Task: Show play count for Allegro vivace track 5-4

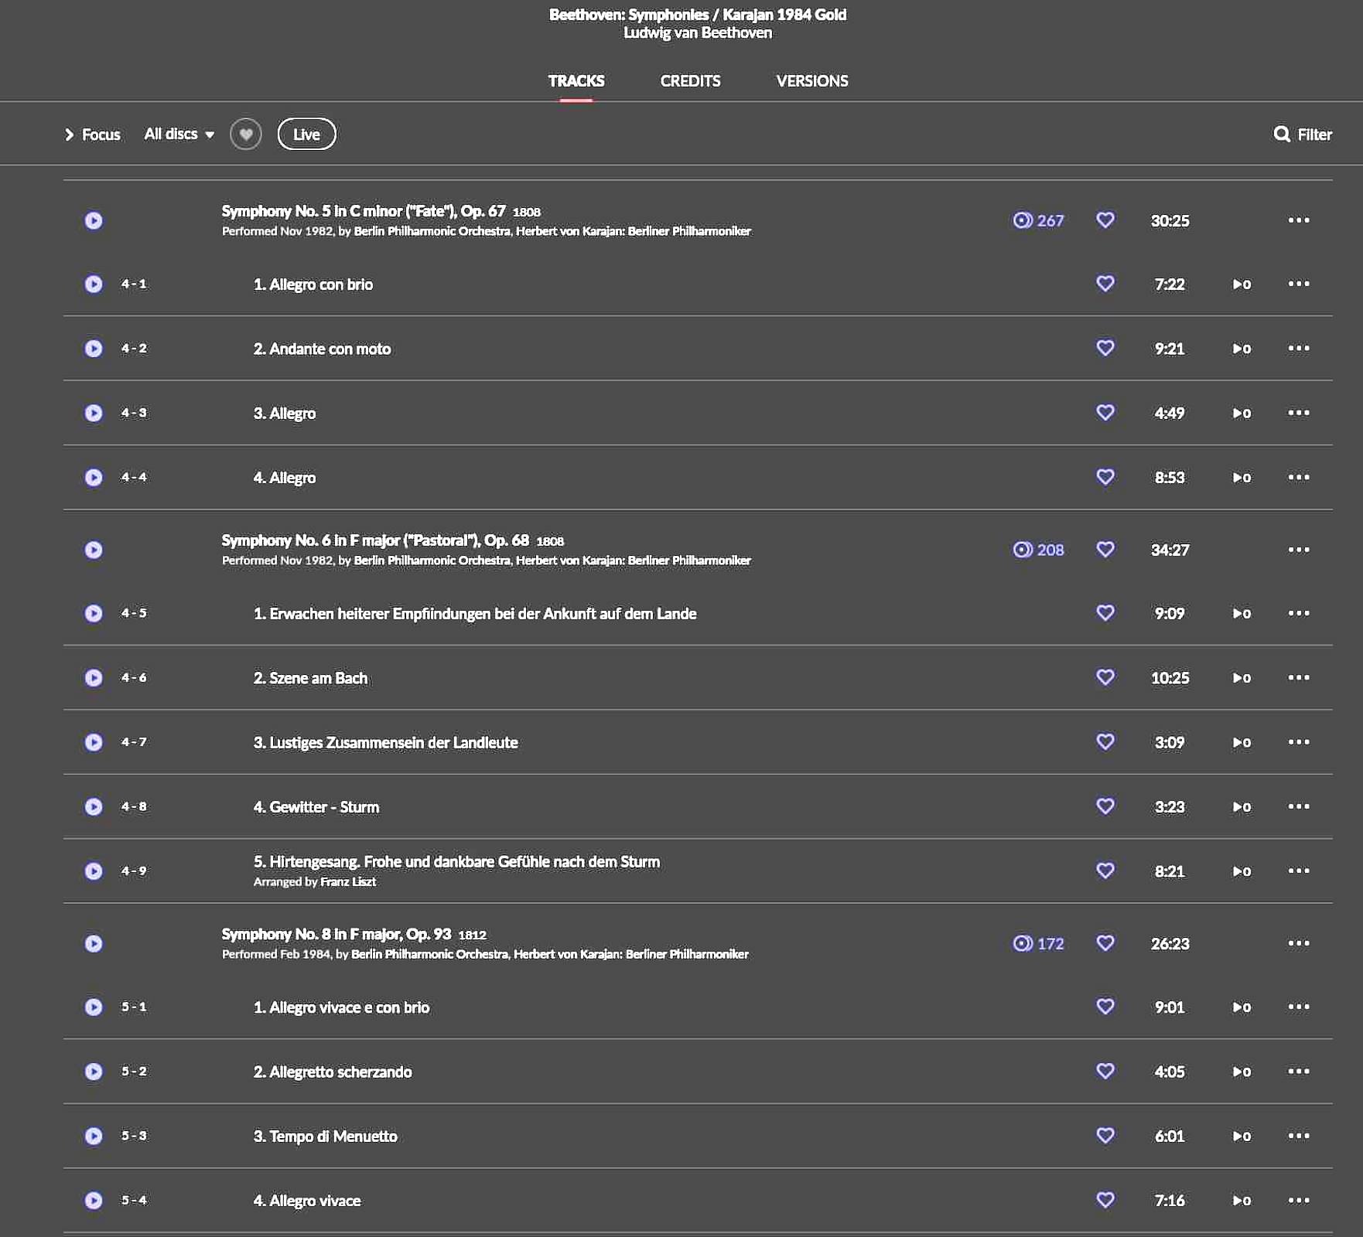Action: pos(1242,1201)
